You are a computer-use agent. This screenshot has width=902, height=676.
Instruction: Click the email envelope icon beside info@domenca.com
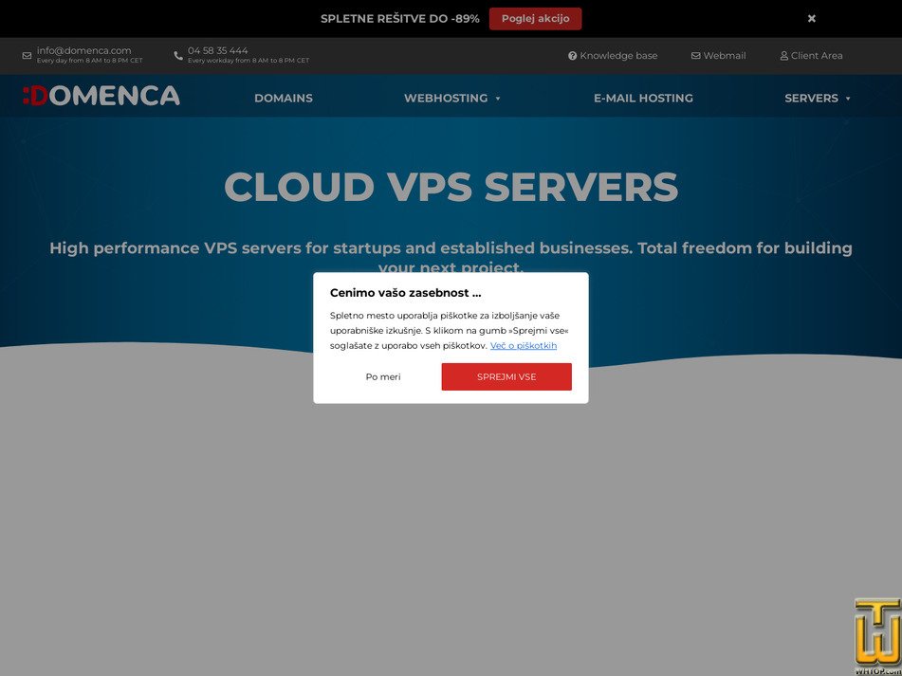[x=25, y=55]
